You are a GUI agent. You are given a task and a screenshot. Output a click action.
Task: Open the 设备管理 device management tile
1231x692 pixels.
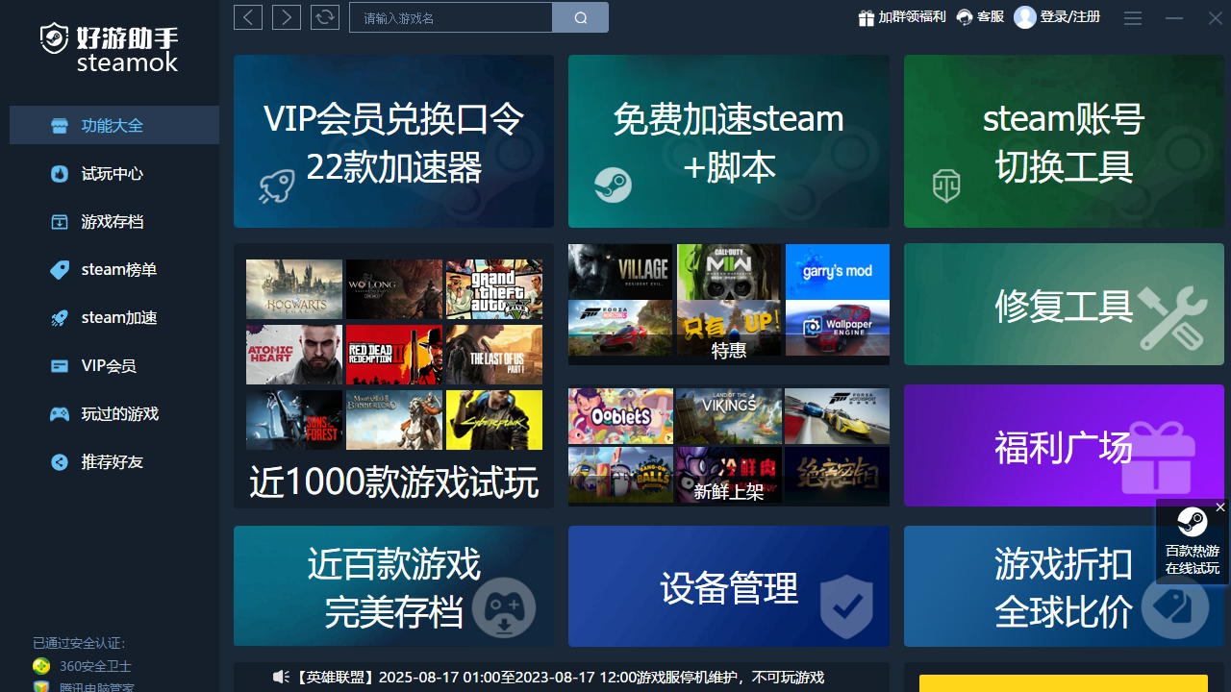(728, 586)
